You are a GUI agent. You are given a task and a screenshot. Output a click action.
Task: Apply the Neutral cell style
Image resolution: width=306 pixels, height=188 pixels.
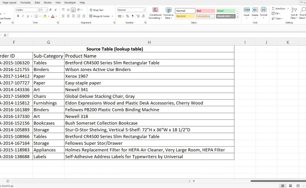[185, 16]
